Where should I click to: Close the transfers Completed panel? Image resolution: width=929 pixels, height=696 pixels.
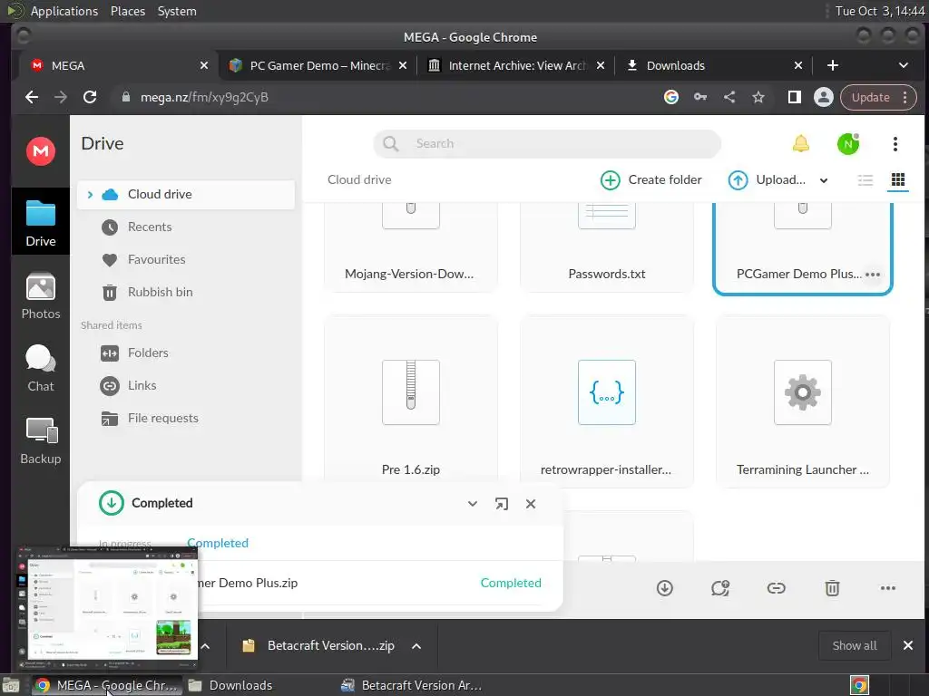(x=530, y=504)
